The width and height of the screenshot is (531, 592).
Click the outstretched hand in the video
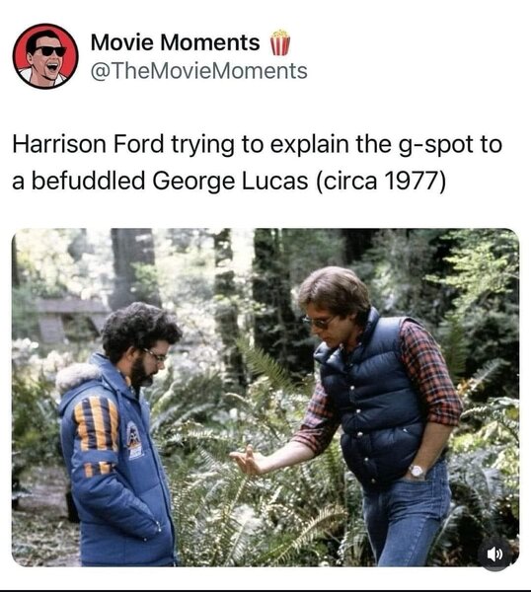click(x=246, y=460)
